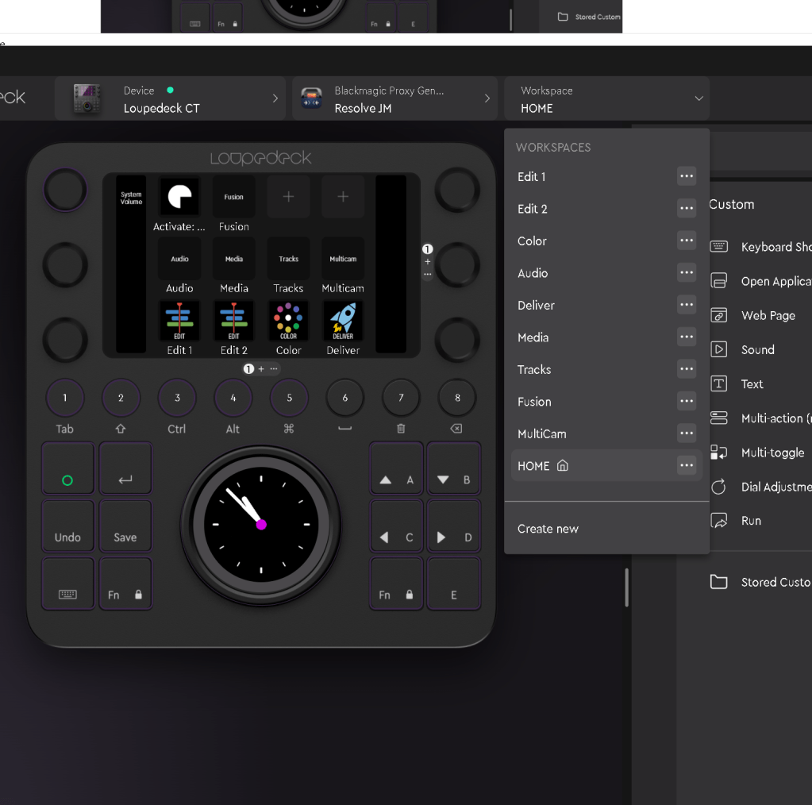Screen dimensions: 812x805
Task: Select the Color wheel touch button
Action: point(288,321)
